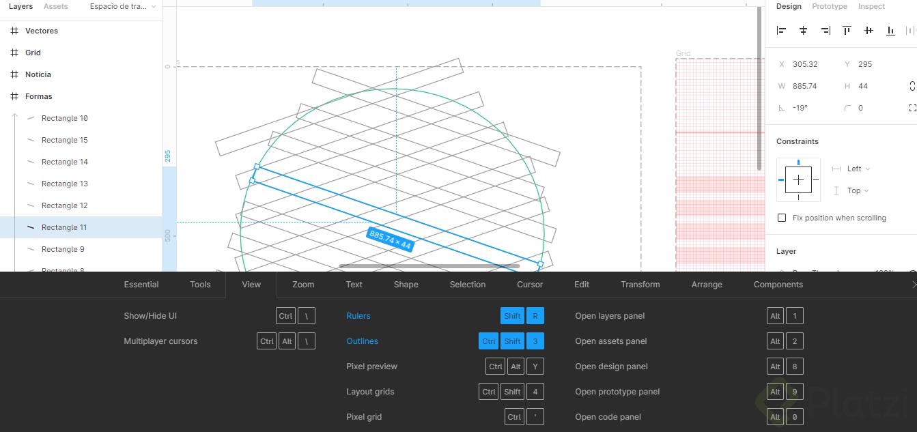Click the align top icon

pos(847,31)
